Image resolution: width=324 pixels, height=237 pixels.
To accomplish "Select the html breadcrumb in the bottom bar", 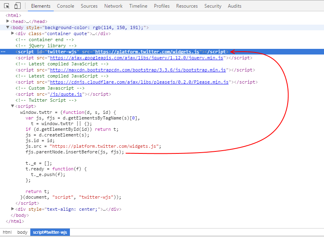I will pyautogui.click(x=7, y=233).
